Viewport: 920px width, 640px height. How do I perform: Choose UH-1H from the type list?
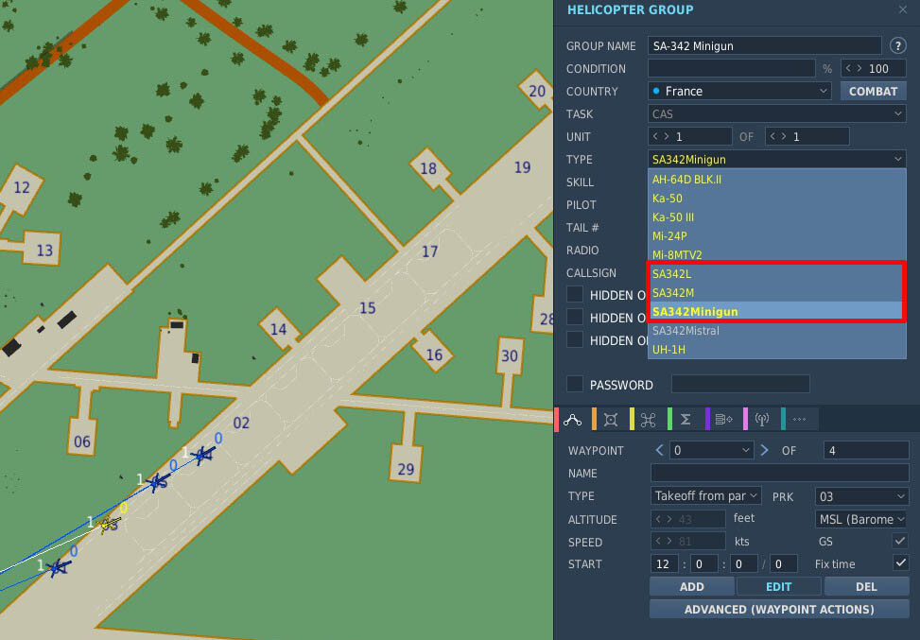pos(777,349)
